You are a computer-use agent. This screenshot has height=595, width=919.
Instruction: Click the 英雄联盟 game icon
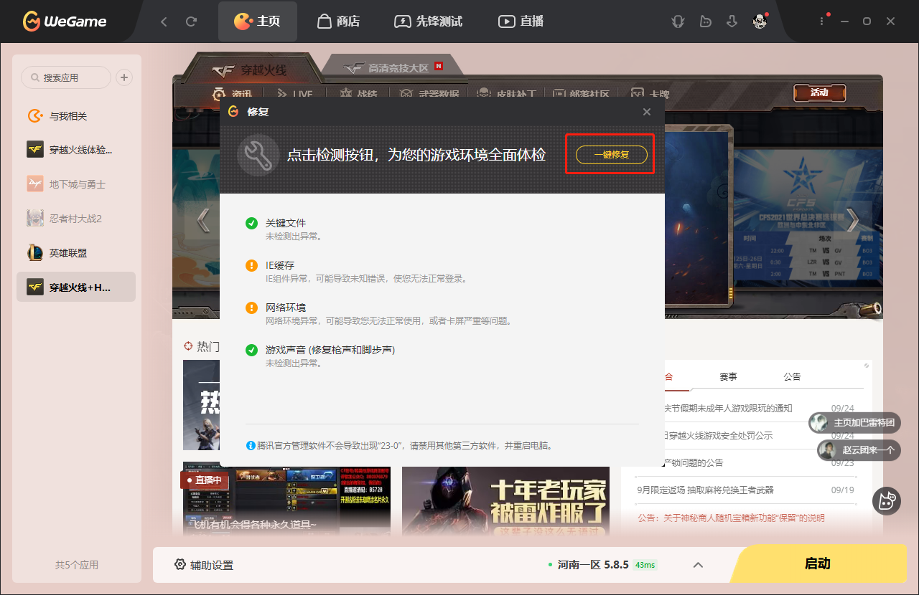click(x=34, y=253)
